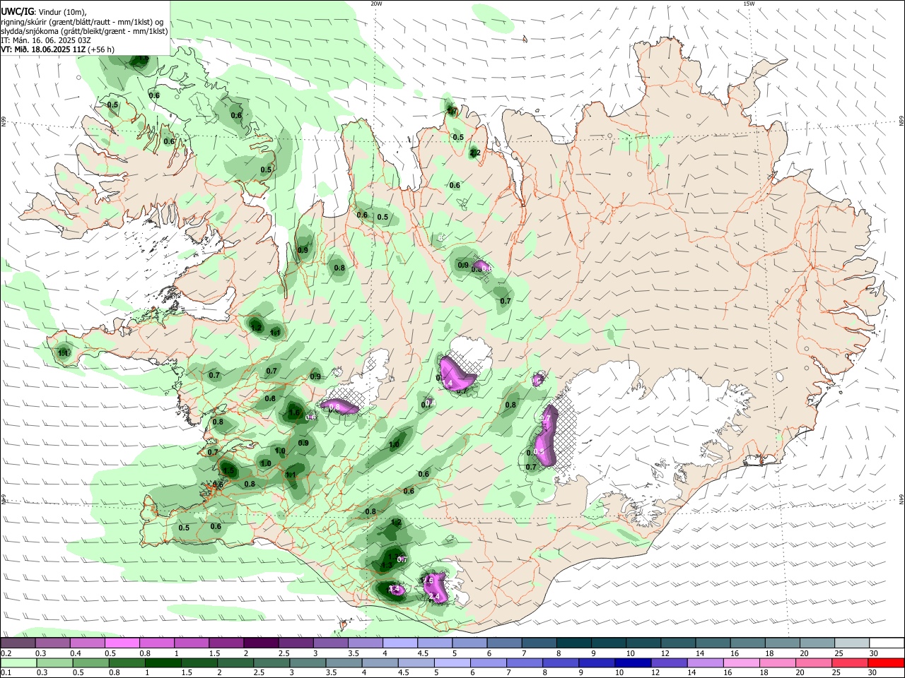
Task: Click the '15W' longitude label
Action: [x=749, y=4]
